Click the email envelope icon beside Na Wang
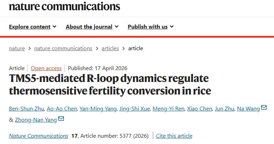This screenshot has height=144, width=274. click(x=264, y=107)
